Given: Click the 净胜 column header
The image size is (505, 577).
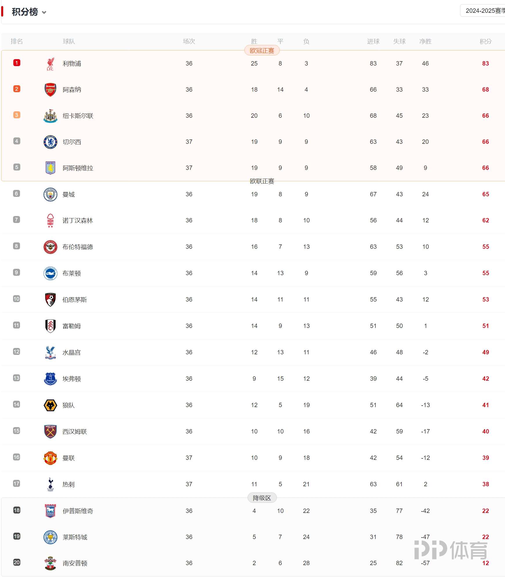Looking at the screenshot, I should (425, 41).
